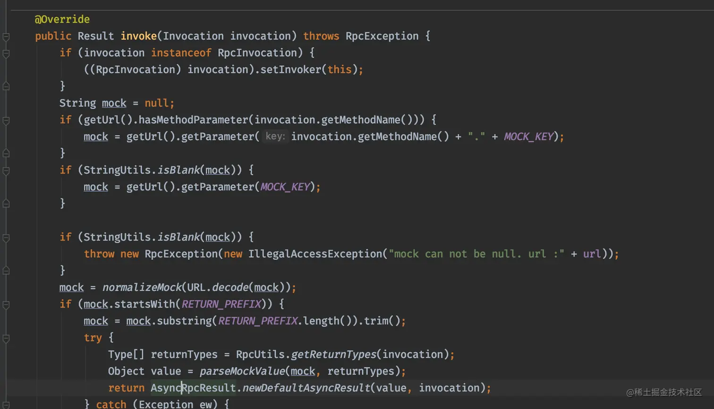Image resolution: width=714 pixels, height=409 pixels.
Task: Click the setInvoker method call
Action: pos(291,70)
